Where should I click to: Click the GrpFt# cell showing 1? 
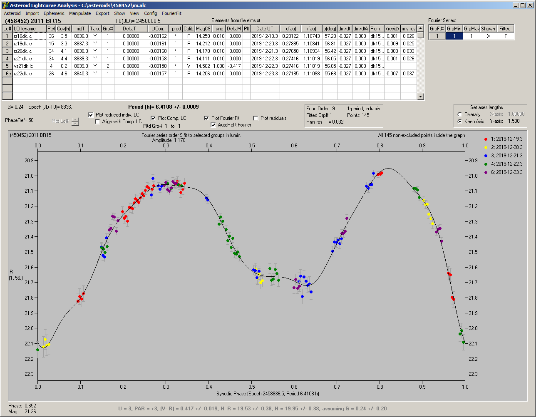click(x=437, y=36)
